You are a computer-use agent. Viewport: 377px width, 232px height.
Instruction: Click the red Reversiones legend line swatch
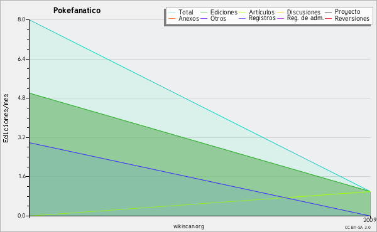(x=328, y=18)
